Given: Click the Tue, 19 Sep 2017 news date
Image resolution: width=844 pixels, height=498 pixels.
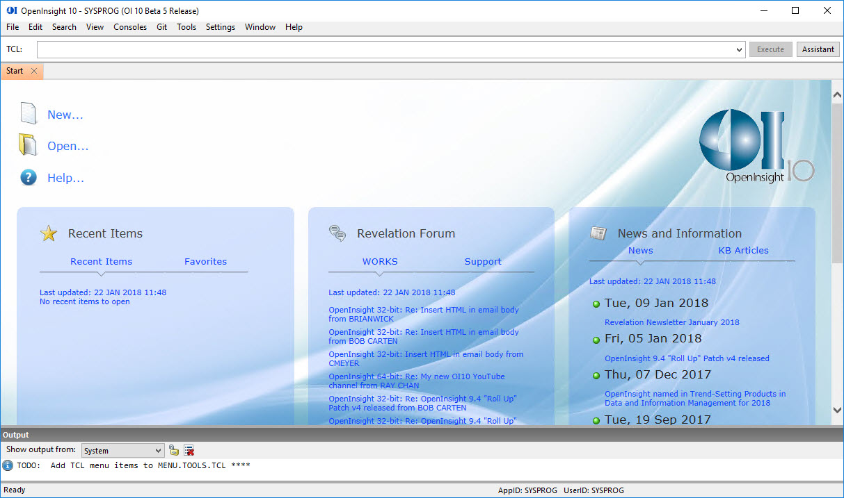Looking at the screenshot, I should click(x=658, y=420).
